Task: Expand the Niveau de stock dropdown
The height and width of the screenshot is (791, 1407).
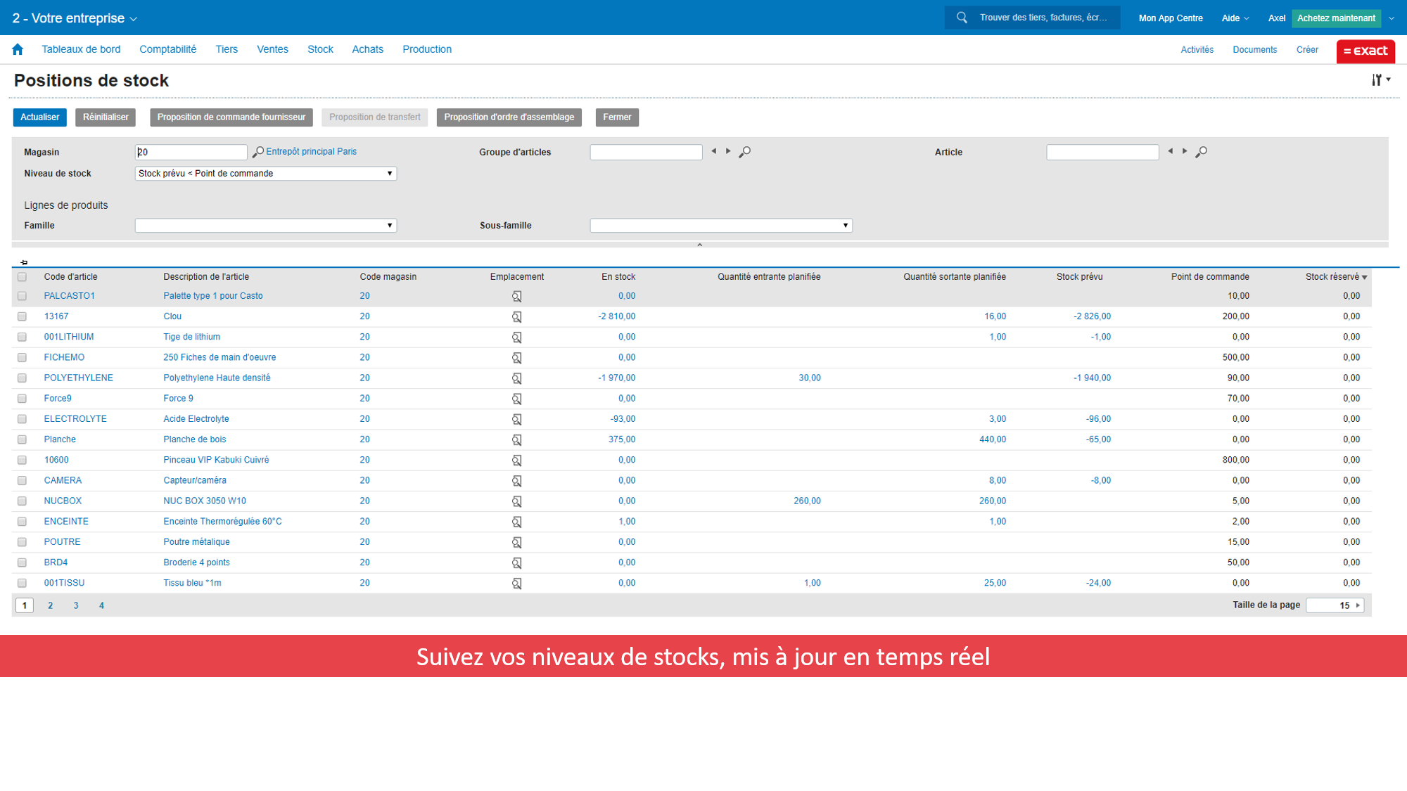Action: click(390, 173)
